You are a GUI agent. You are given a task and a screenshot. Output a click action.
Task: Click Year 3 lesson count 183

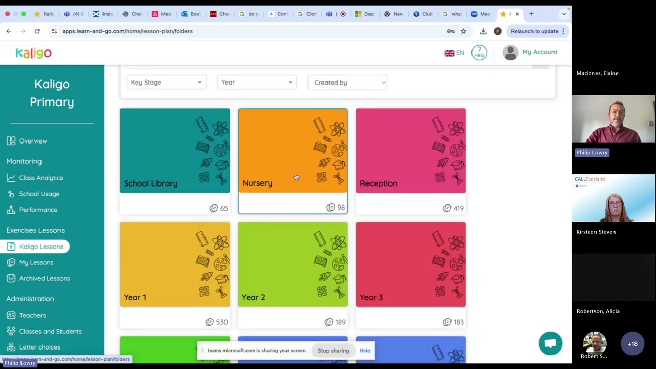[454, 322]
